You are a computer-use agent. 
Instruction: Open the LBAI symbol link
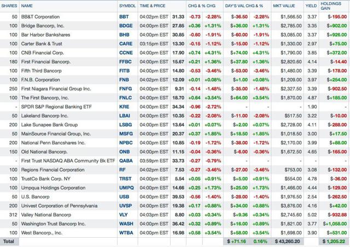click(125, 116)
